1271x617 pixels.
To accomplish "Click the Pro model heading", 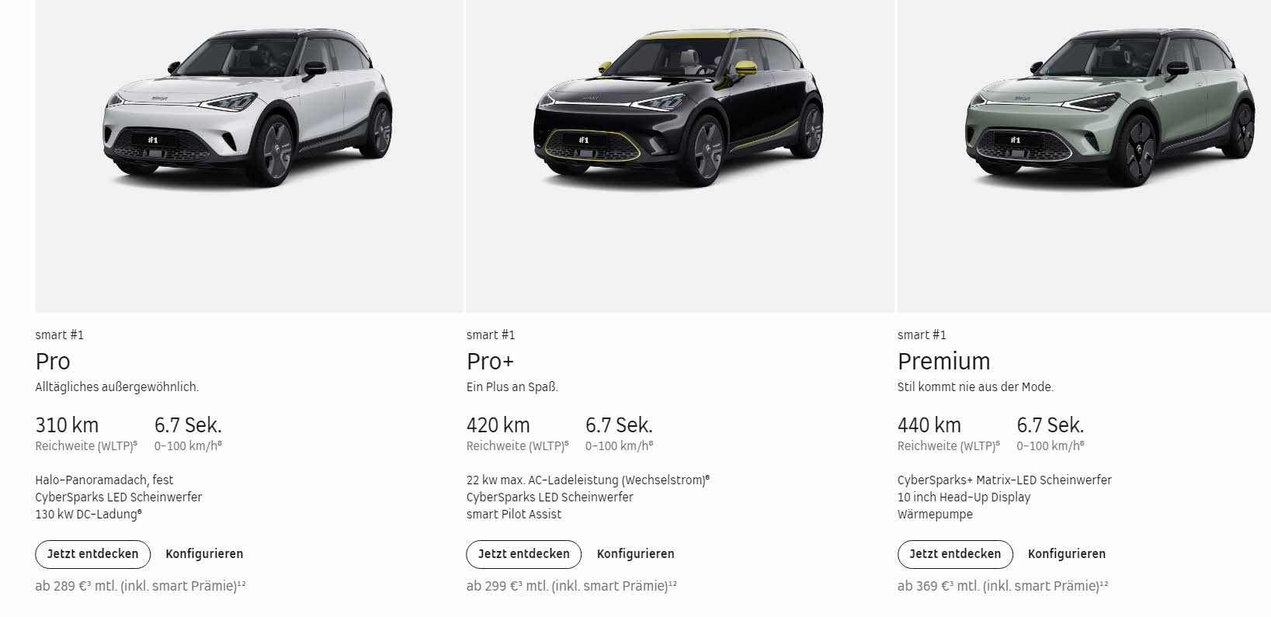I will coord(53,362).
